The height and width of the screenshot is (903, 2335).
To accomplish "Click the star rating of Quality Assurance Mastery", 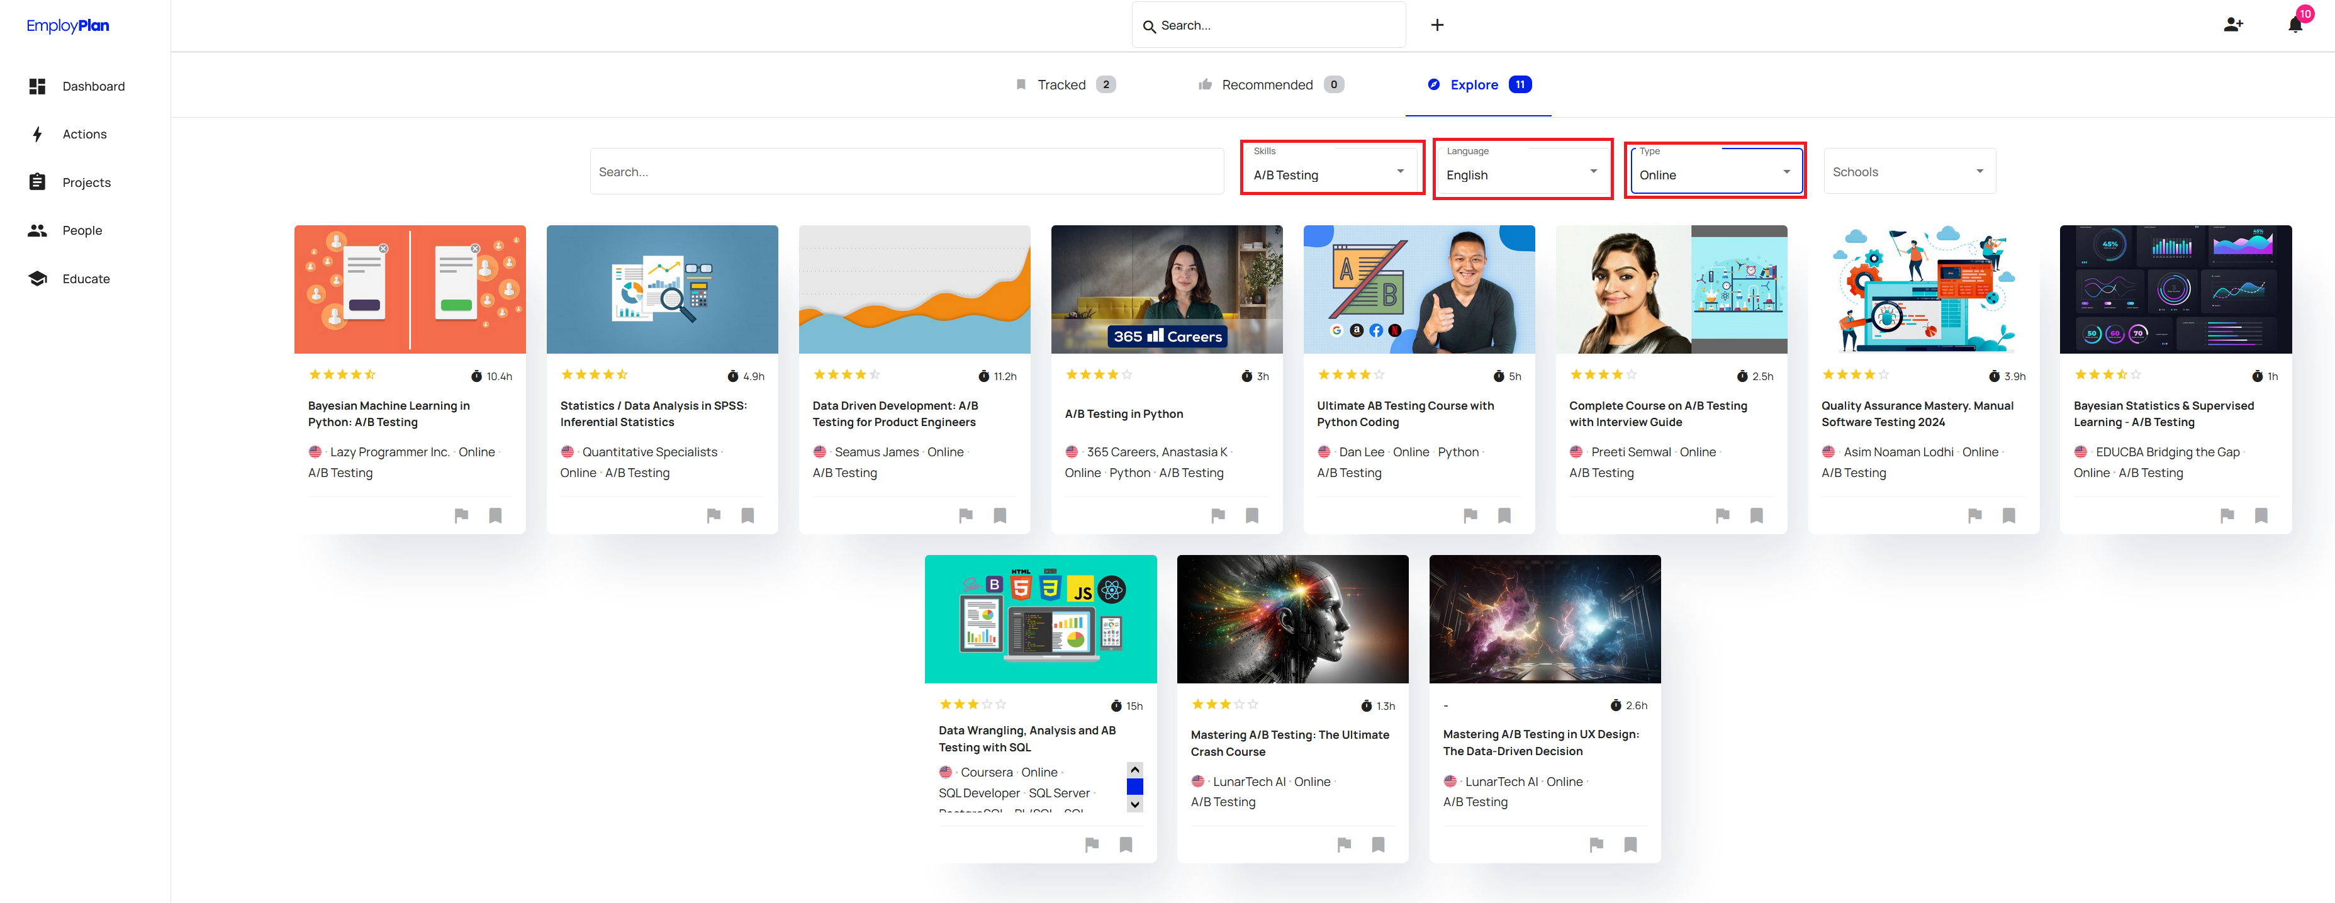I will coord(1856,374).
